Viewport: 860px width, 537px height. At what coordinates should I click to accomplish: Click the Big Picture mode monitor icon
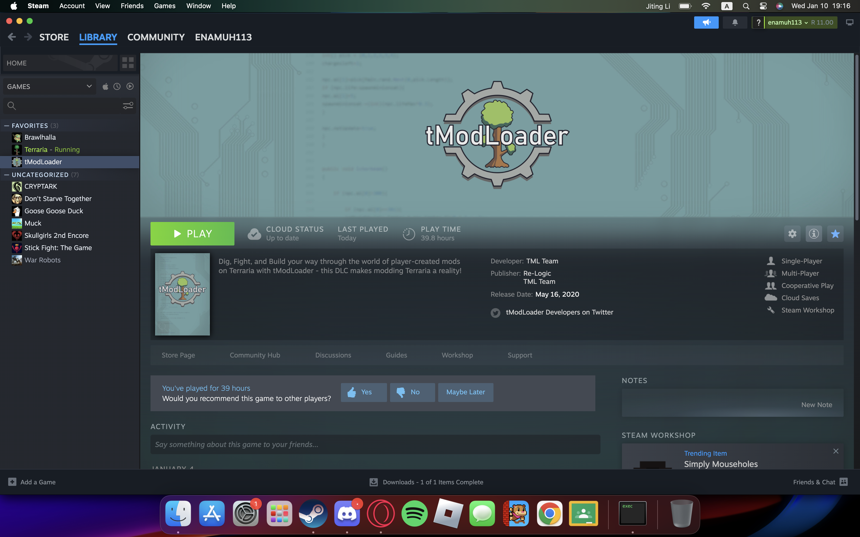point(849,23)
